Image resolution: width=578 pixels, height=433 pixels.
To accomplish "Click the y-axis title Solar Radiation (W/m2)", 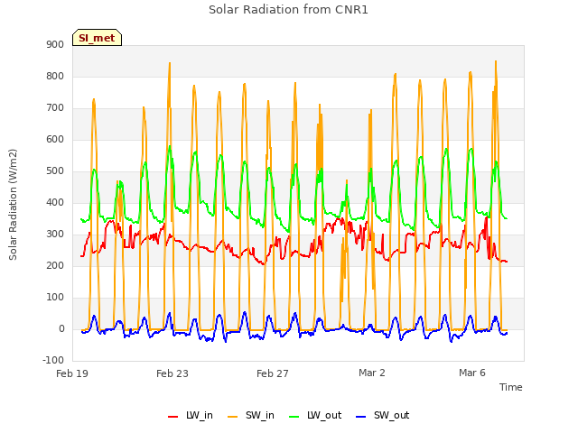I will (x=13, y=205).
